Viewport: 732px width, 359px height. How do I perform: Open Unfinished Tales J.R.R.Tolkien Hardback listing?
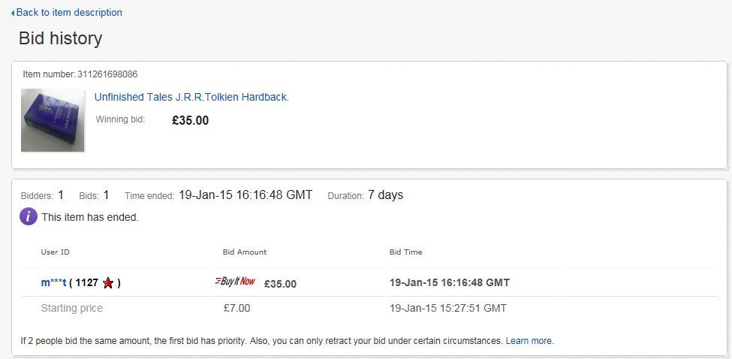coord(191,97)
